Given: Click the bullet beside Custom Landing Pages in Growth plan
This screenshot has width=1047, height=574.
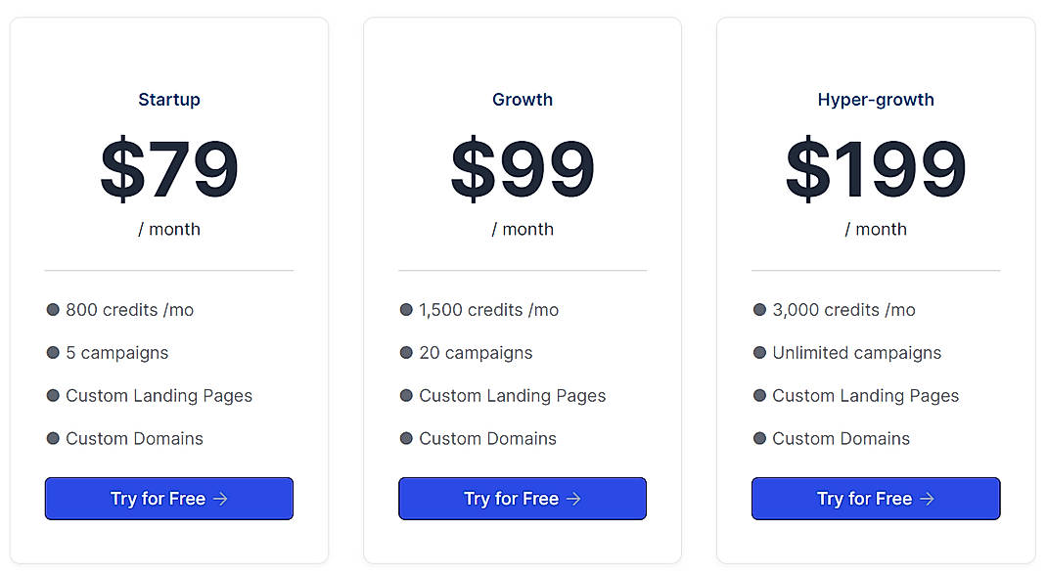Looking at the screenshot, I should coord(406,395).
